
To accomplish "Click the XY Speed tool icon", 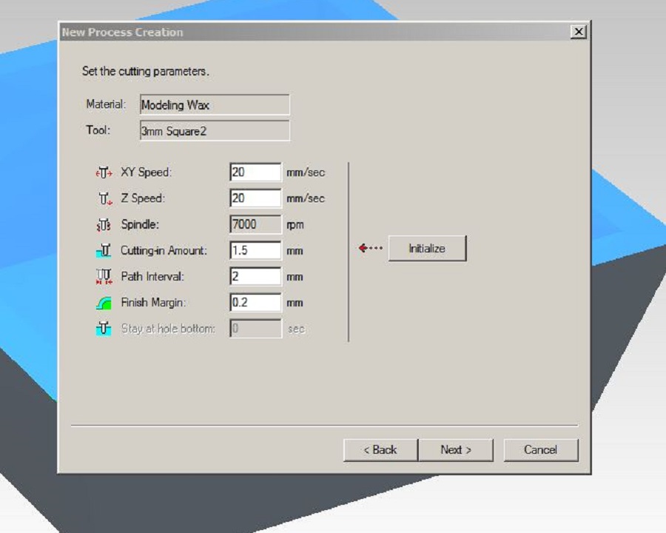I will [x=104, y=172].
